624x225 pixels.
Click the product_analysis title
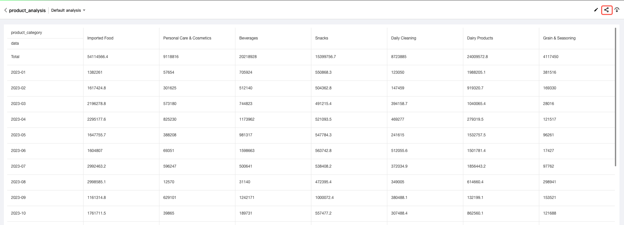27,10
